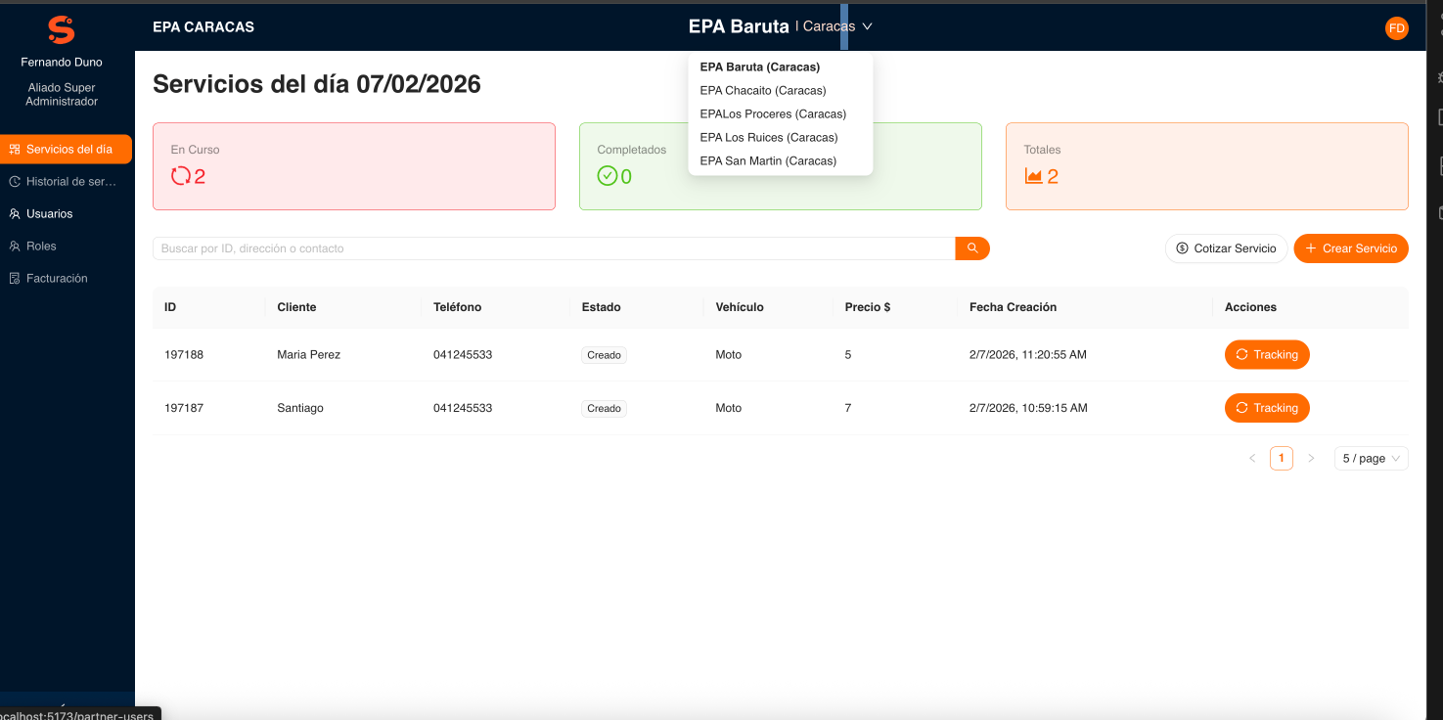Click the orange search magnifier icon

pyautogui.click(x=971, y=247)
